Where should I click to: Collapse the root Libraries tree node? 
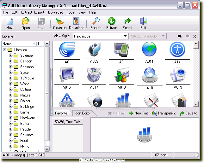(5, 50)
